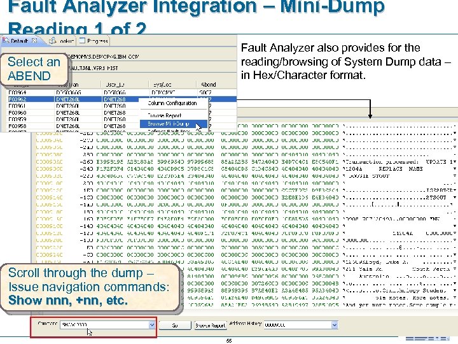Click into the Command input field
Image resolution: width=458 pixels, height=344 pixels.
[104, 325]
